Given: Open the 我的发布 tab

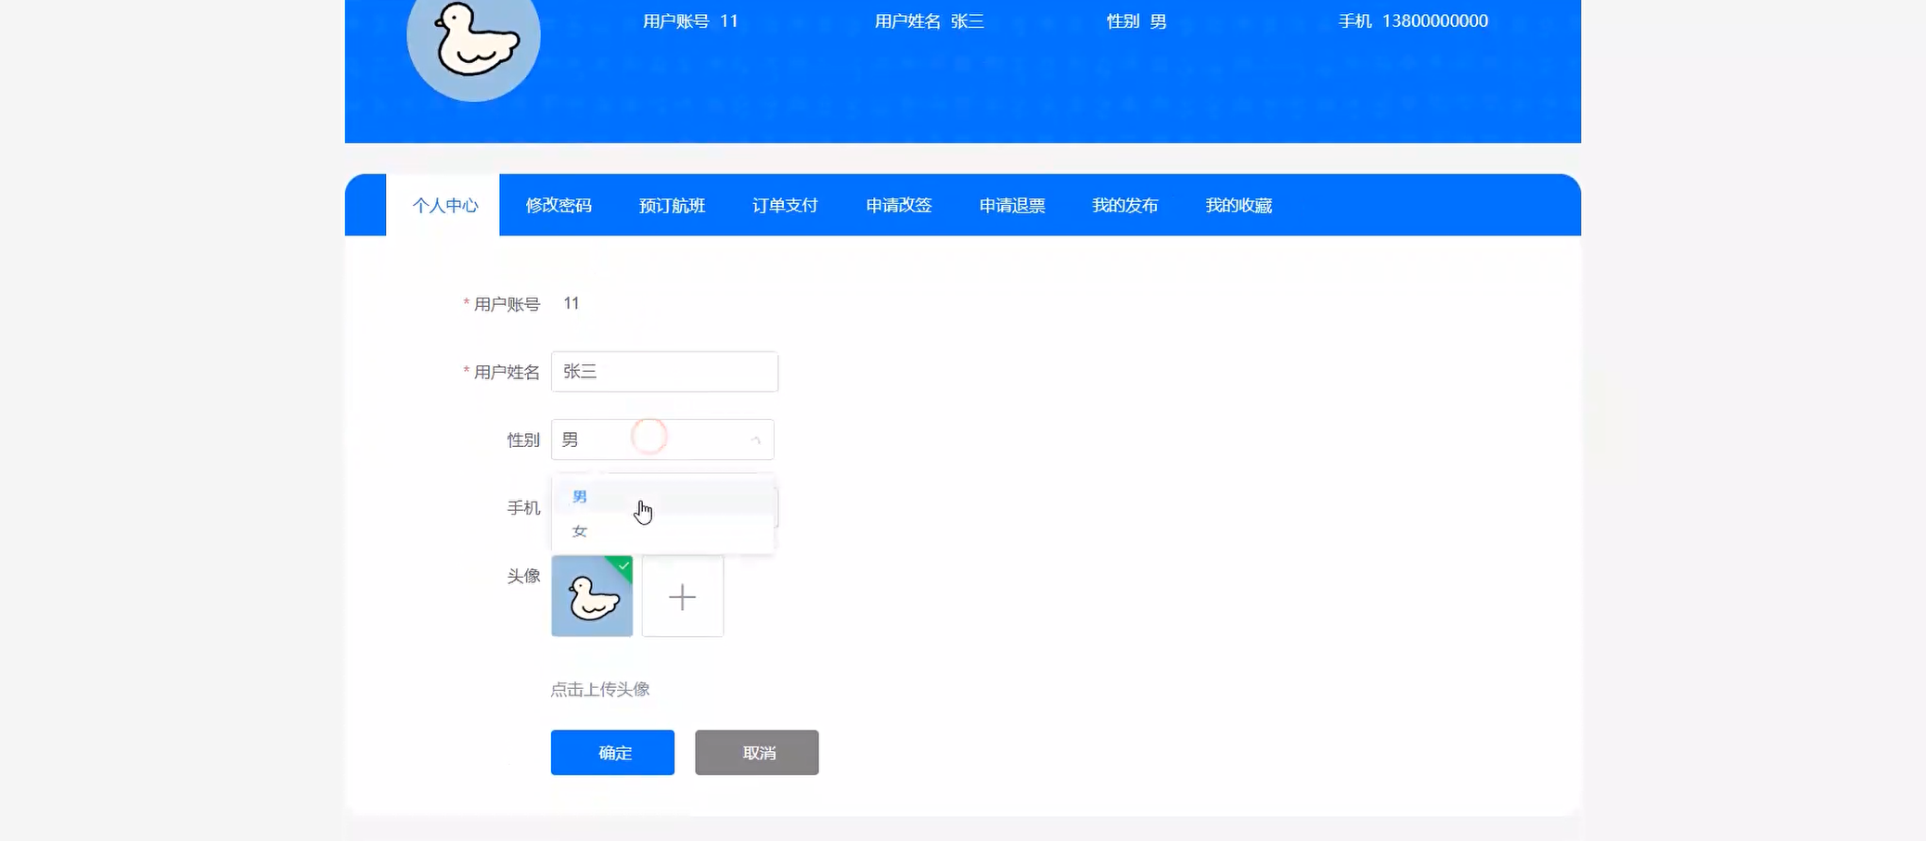Looking at the screenshot, I should [x=1125, y=205].
